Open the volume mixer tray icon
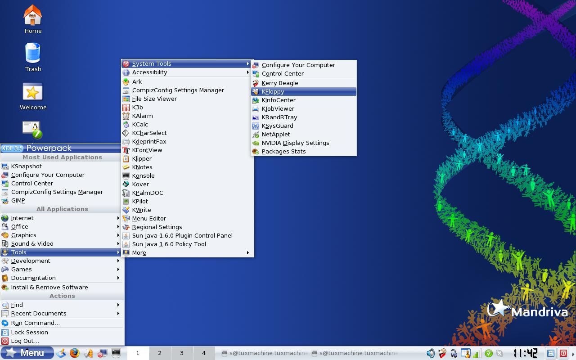This screenshot has height=360, width=576. pyautogui.click(x=431, y=353)
